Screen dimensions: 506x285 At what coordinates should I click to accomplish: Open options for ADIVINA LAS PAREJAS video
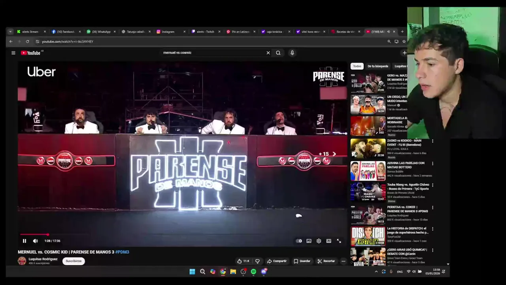(432, 163)
